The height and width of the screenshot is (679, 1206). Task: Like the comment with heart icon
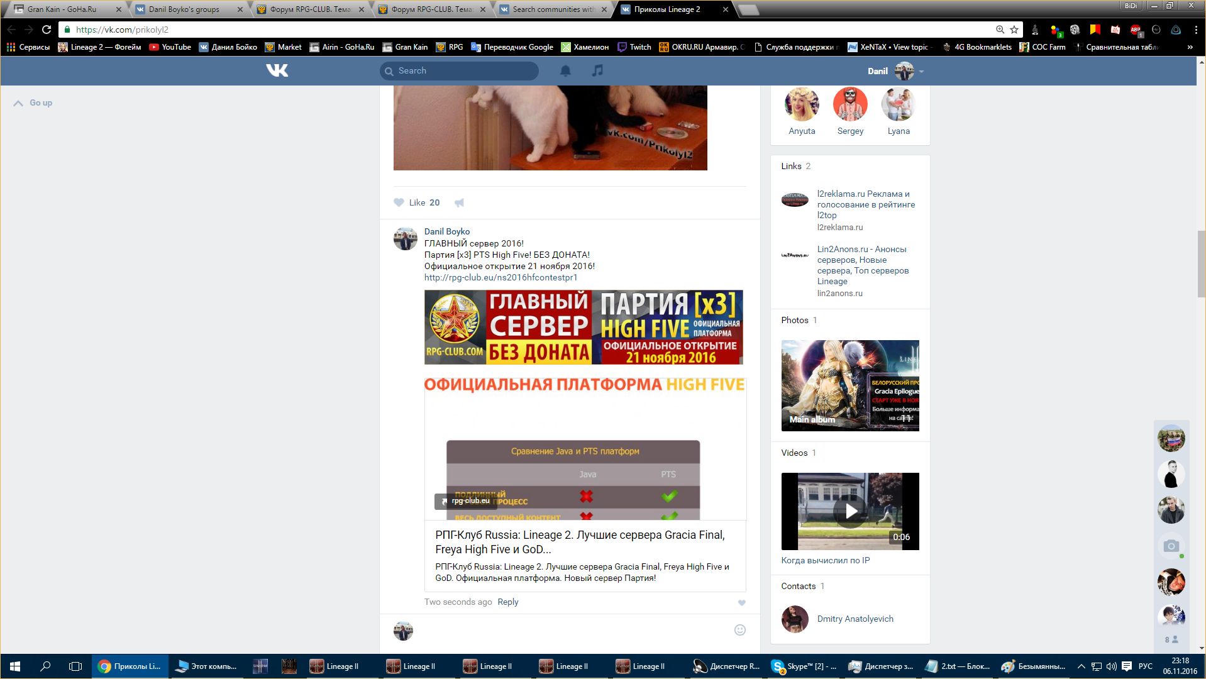point(742,602)
